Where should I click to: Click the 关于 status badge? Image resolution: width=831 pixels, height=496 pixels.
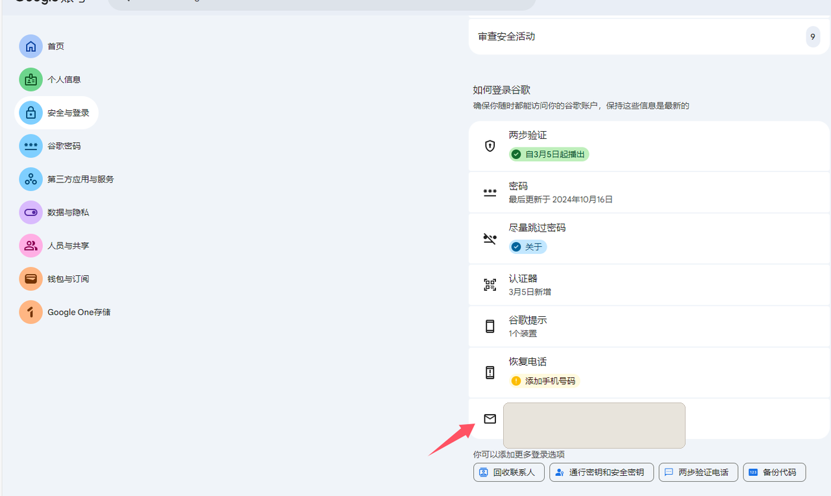click(x=528, y=247)
